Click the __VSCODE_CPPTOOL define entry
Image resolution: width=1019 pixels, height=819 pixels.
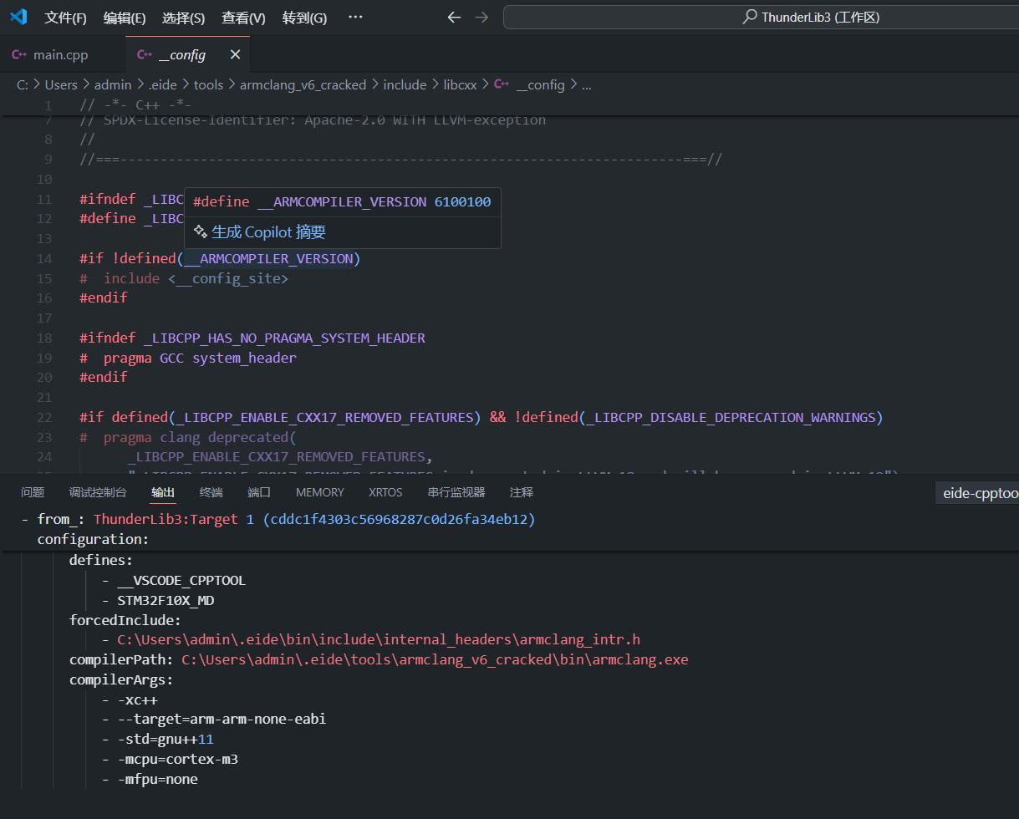coord(181,580)
